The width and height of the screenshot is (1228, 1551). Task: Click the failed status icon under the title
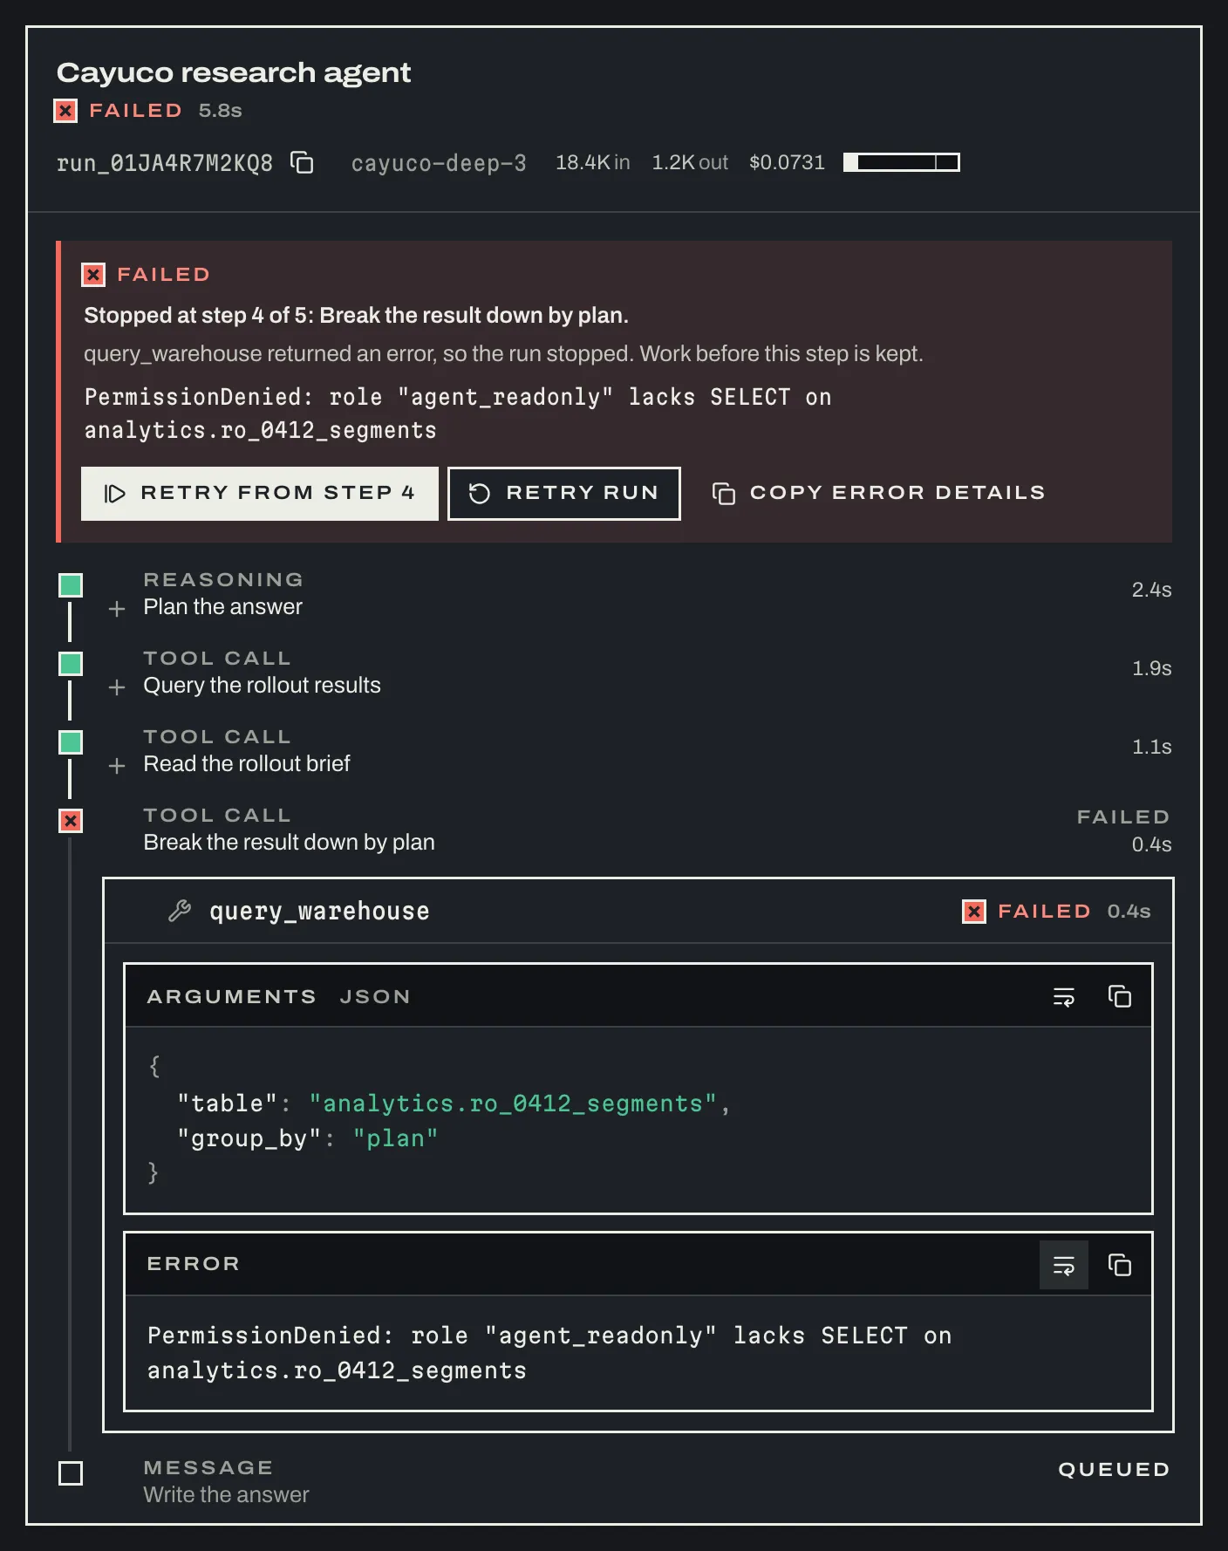coord(65,111)
